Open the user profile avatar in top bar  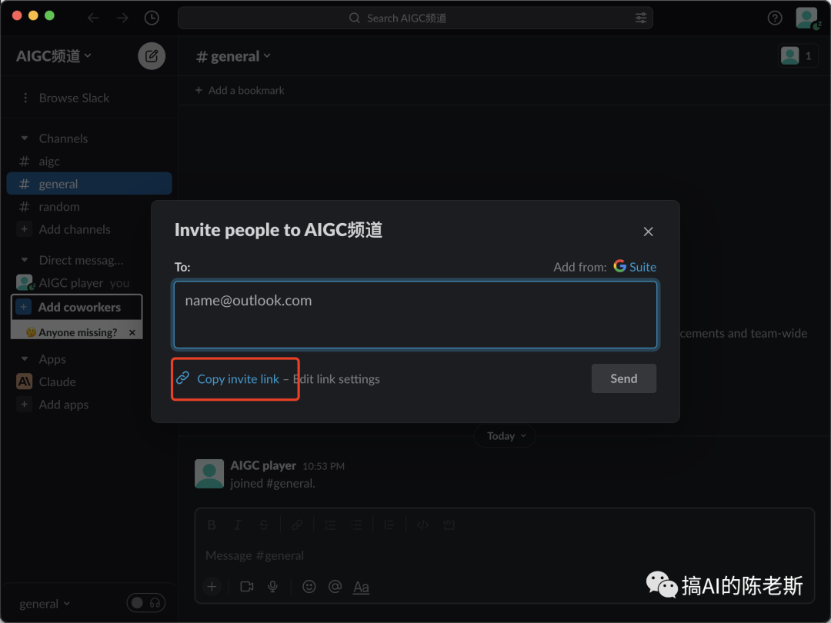806,18
